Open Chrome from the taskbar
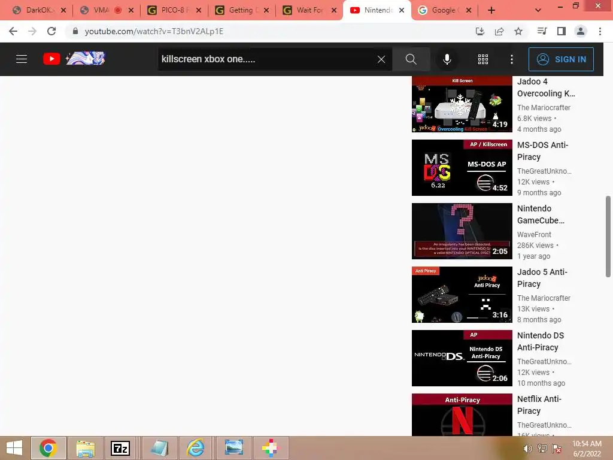The width and height of the screenshot is (613, 460). tap(48, 448)
